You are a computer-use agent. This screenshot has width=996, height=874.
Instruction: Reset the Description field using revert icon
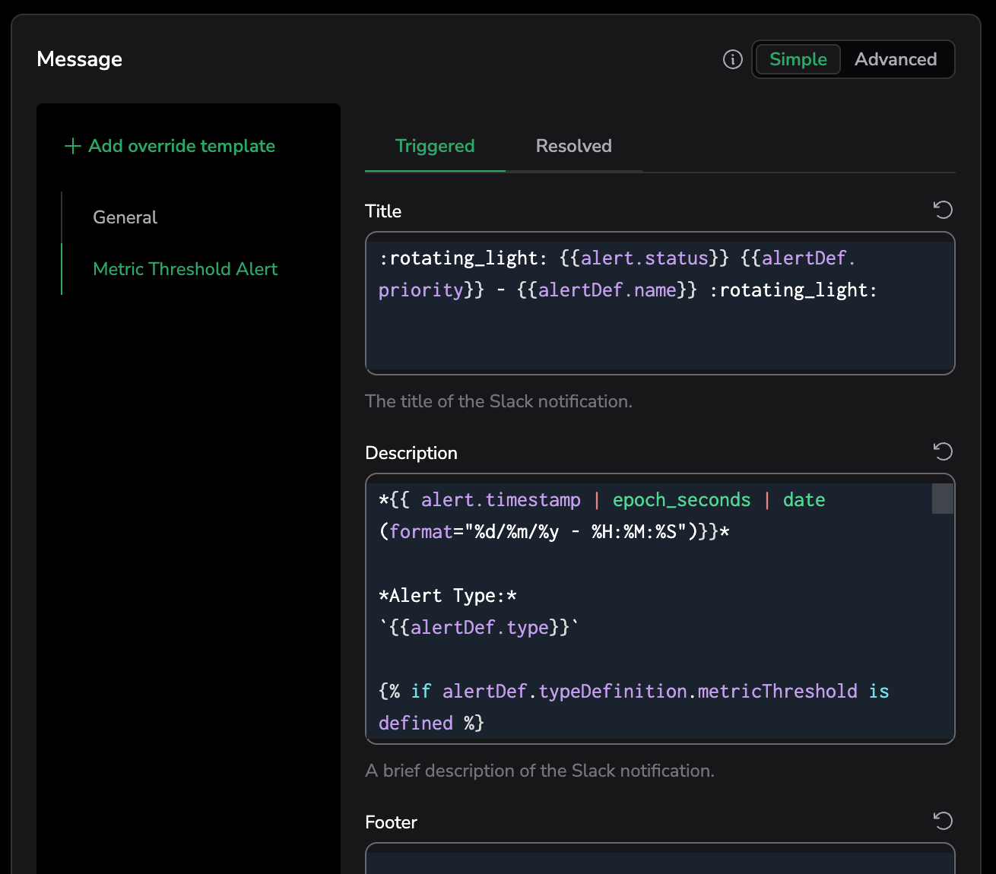[x=943, y=451]
